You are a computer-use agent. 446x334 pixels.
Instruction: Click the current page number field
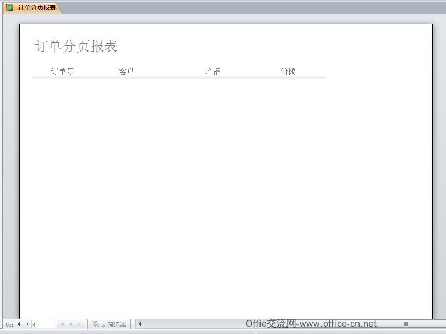coord(44,324)
